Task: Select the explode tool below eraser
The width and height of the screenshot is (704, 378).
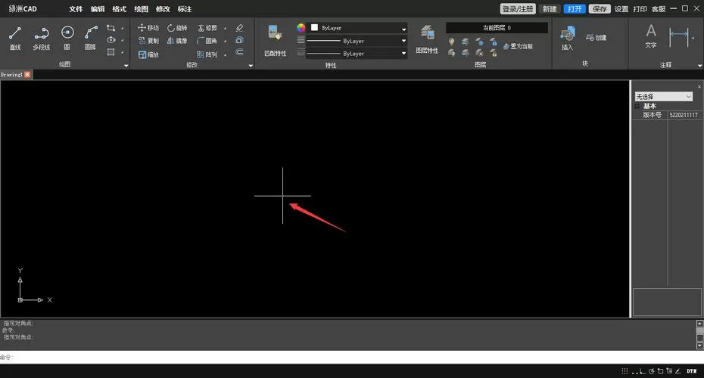Action: click(239, 40)
